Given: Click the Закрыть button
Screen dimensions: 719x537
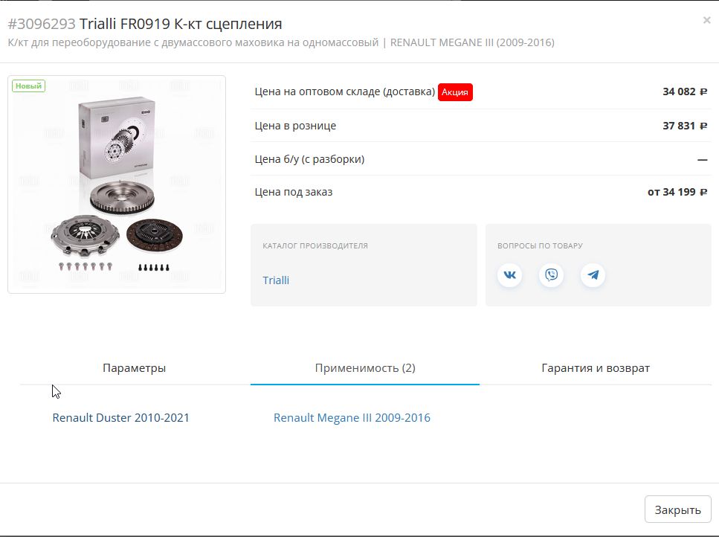Looking at the screenshot, I should (x=677, y=509).
